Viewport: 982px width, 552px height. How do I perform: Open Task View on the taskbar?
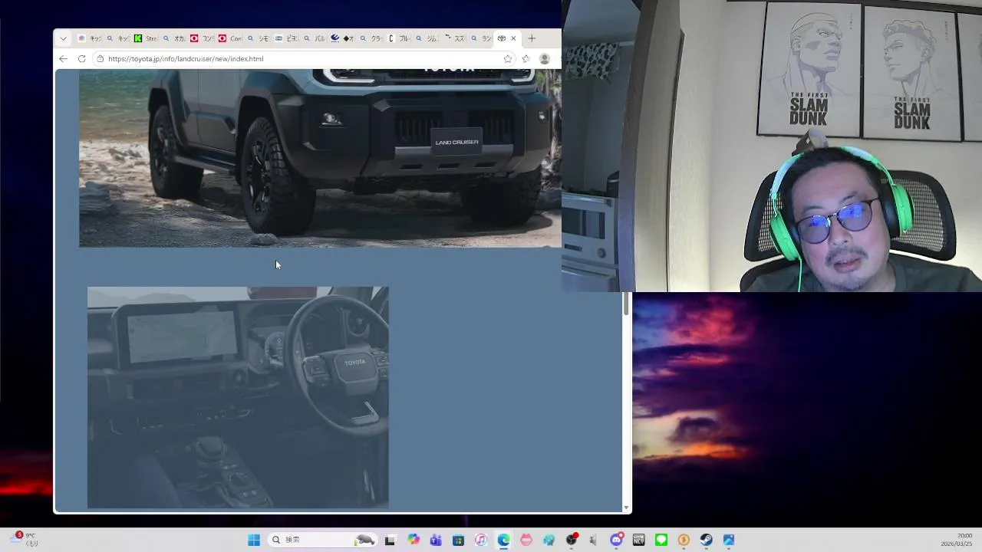click(x=390, y=540)
